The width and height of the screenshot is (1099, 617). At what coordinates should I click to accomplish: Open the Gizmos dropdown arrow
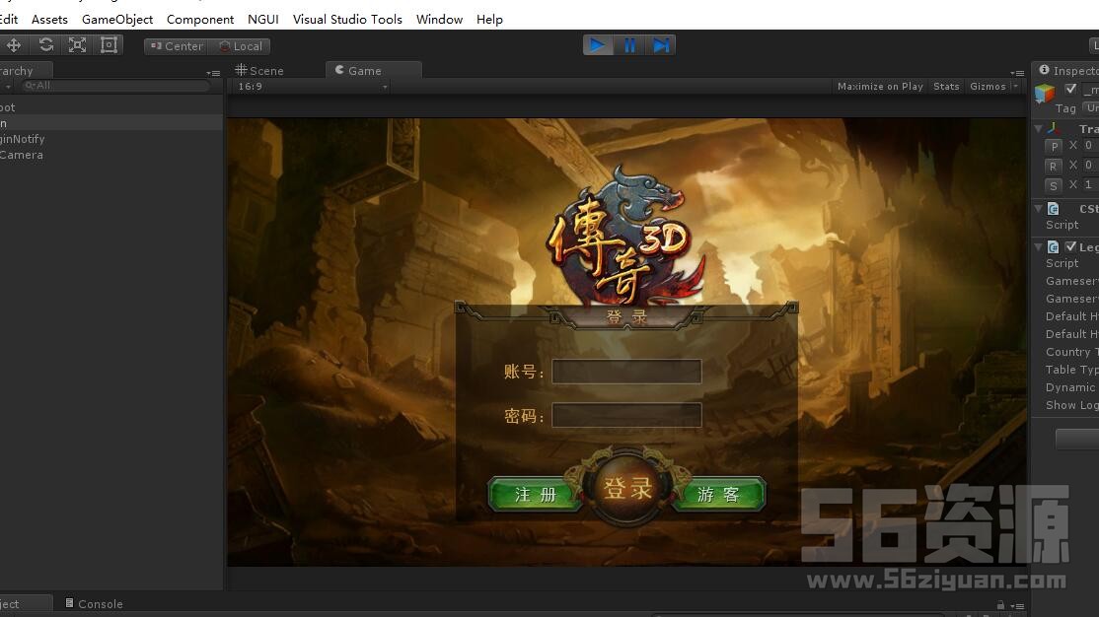[x=1015, y=87]
